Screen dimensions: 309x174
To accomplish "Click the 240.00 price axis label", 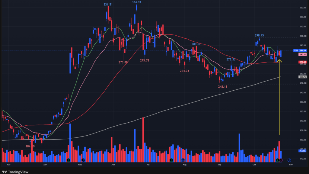I will point(303,93).
